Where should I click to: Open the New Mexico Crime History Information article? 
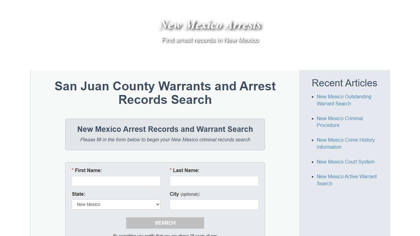pos(345,143)
